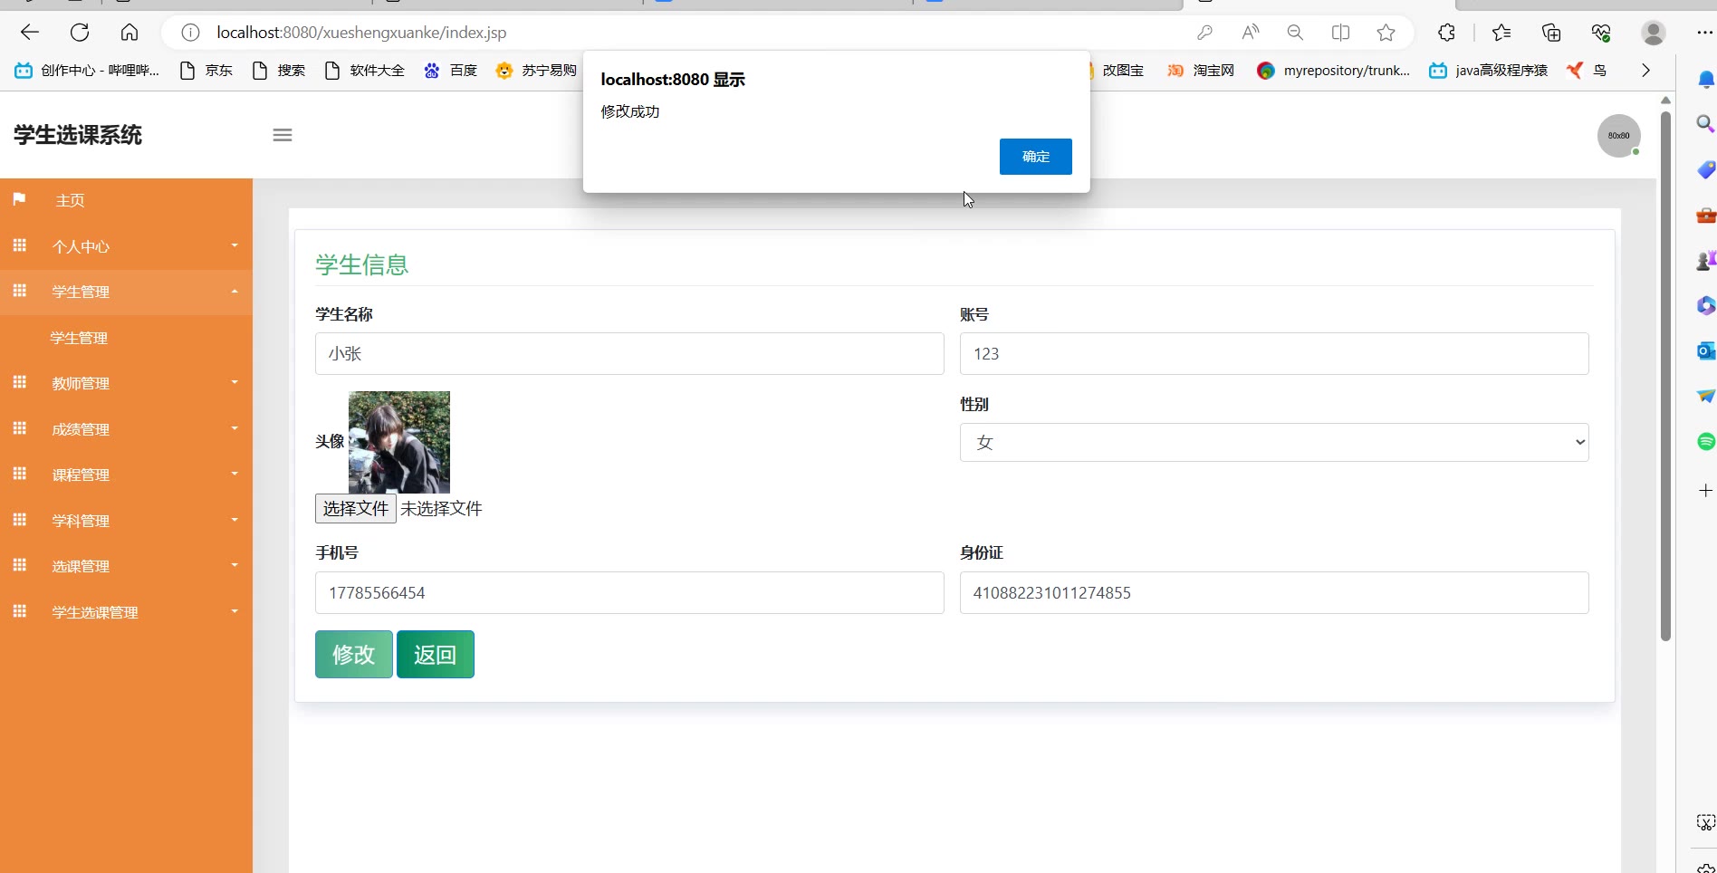Image resolution: width=1717 pixels, height=873 pixels.
Task: Open the 软件大全 bookmark
Action: pos(364,70)
